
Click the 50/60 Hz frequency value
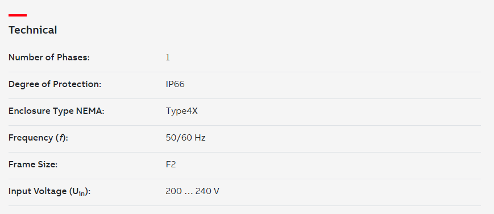click(x=185, y=138)
